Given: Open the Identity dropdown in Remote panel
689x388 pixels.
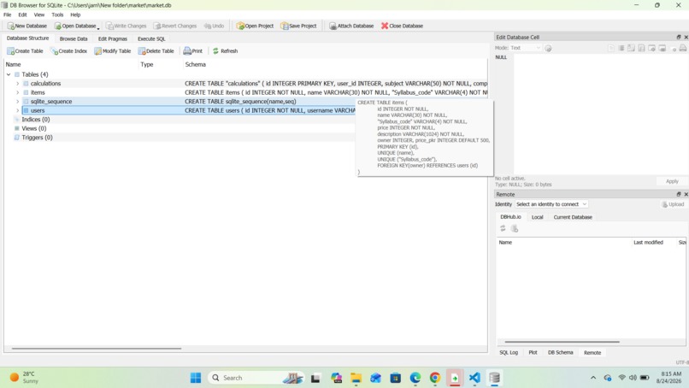Looking at the screenshot, I should point(551,204).
